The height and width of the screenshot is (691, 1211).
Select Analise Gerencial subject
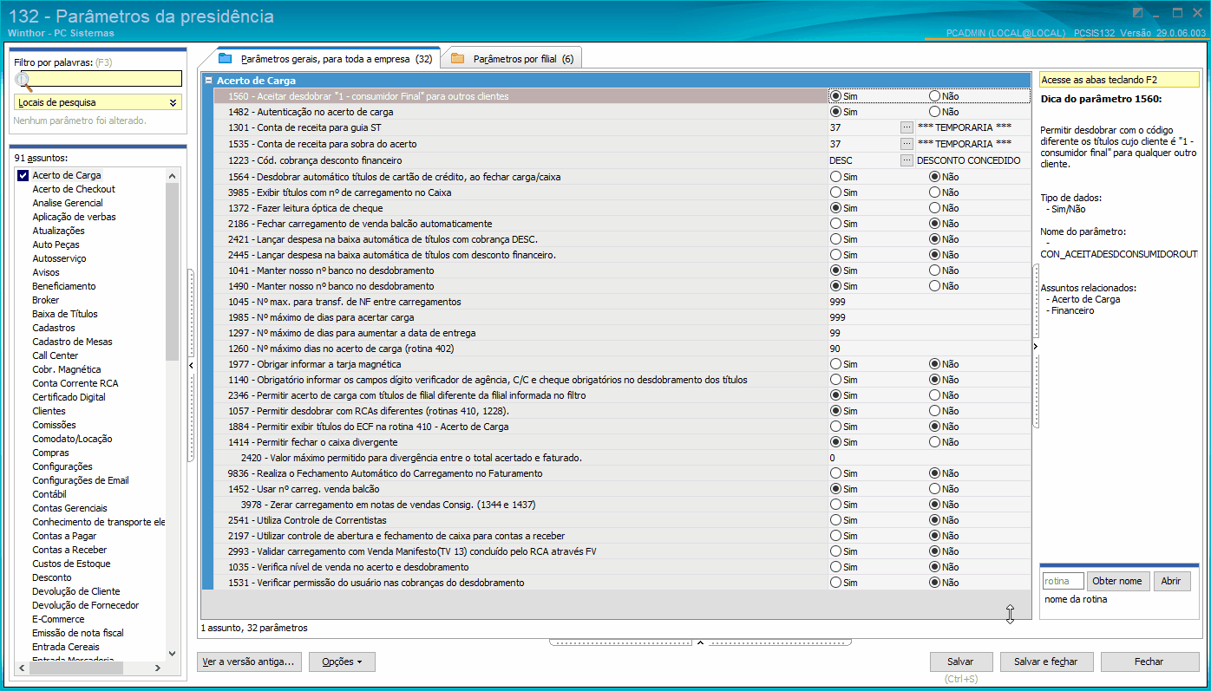(x=68, y=203)
